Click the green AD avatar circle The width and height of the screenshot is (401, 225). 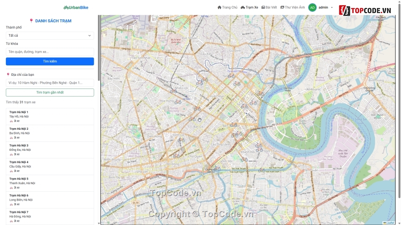tap(312, 8)
